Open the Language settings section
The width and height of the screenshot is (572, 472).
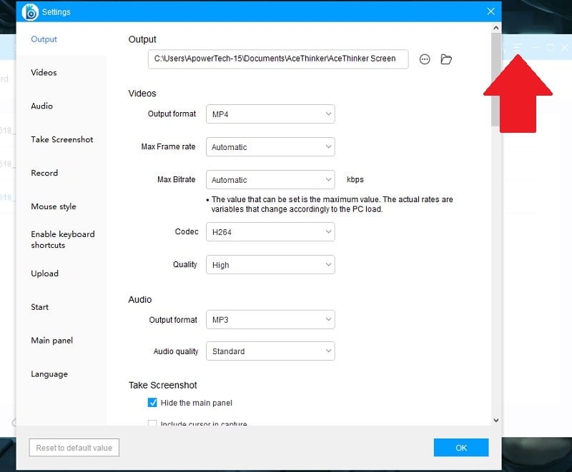pos(49,373)
